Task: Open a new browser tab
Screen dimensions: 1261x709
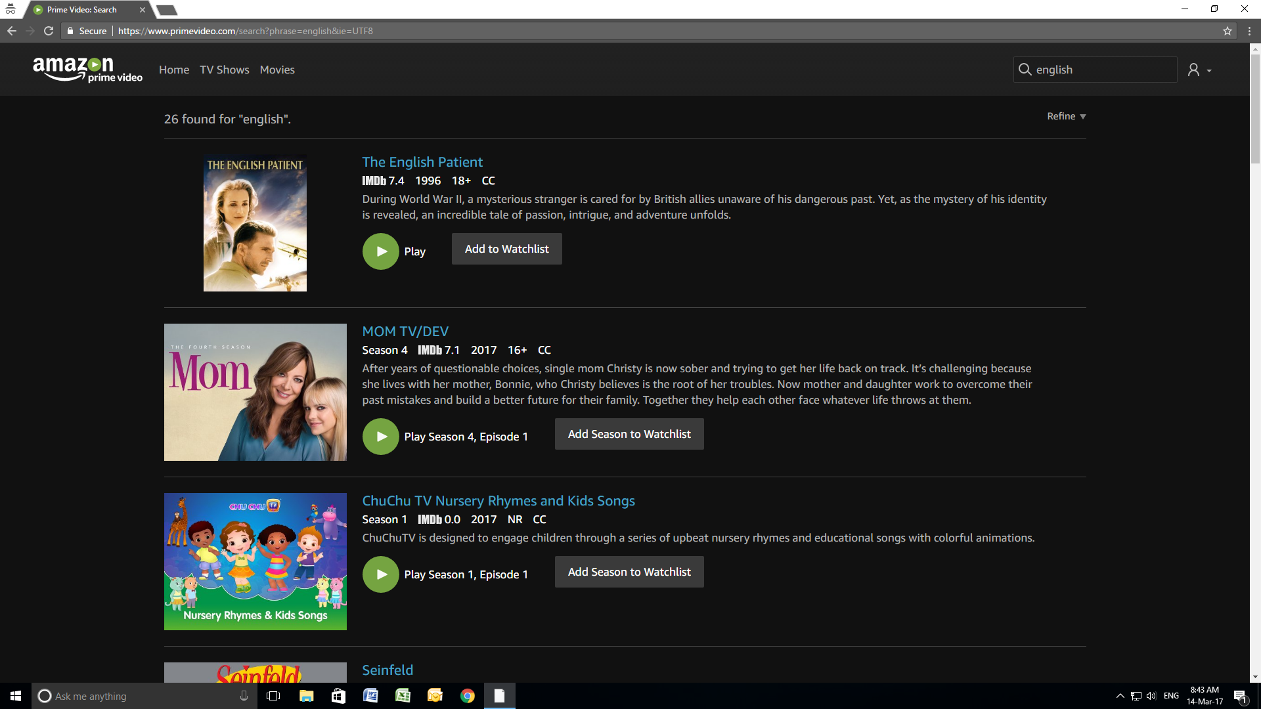Action: point(167,10)
